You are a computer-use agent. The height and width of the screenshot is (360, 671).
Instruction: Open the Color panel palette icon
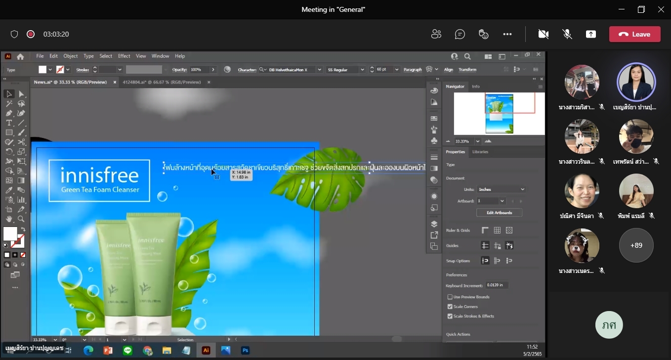434,91
